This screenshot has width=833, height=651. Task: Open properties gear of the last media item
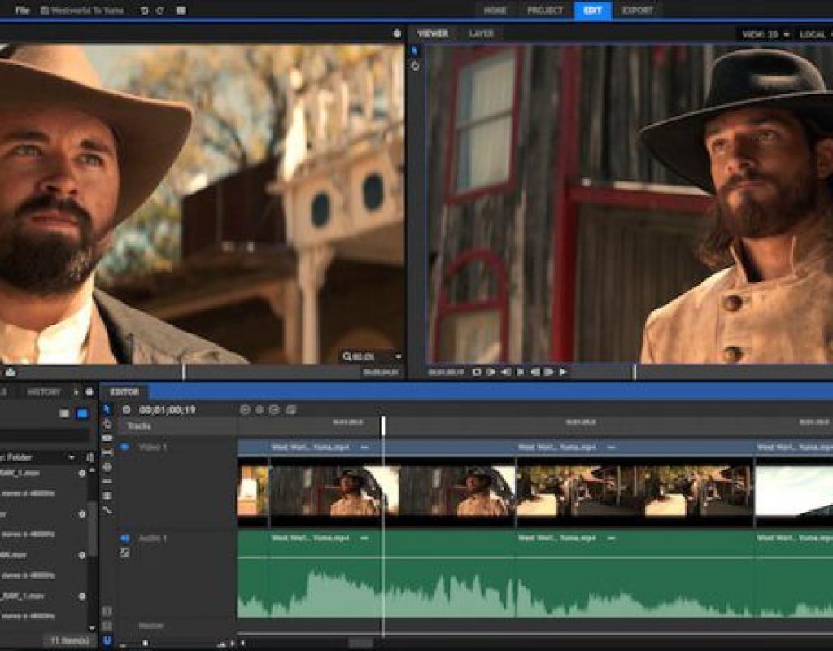(82, 596)
